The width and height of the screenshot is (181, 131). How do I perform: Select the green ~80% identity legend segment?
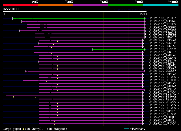[126, 5]
